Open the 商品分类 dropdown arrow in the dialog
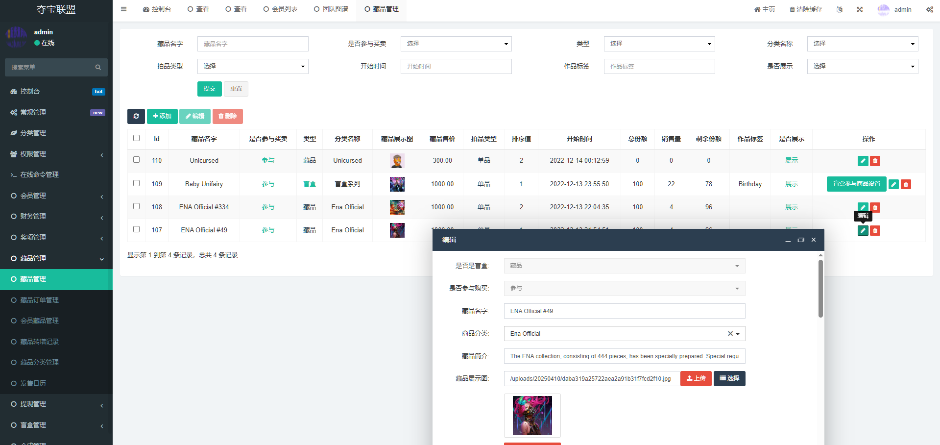 [738, 334]
